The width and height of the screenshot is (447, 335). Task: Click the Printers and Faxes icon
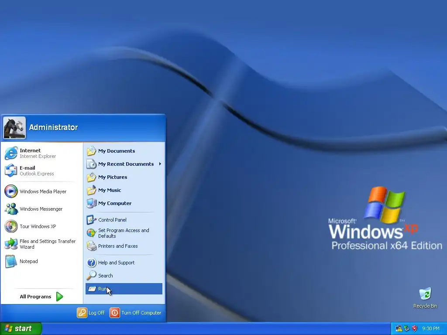click(x=92, y=246)
